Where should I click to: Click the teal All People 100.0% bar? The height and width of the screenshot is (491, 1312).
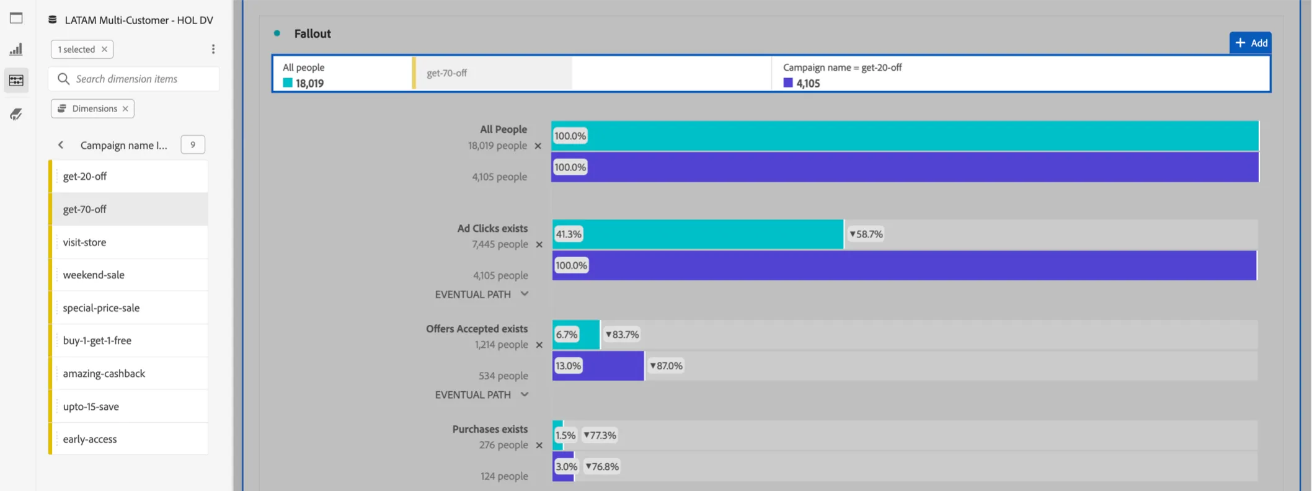pos(905,136)
